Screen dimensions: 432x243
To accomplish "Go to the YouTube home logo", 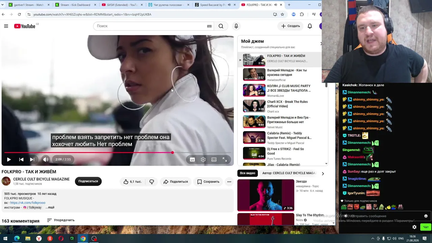I will 25,26.
